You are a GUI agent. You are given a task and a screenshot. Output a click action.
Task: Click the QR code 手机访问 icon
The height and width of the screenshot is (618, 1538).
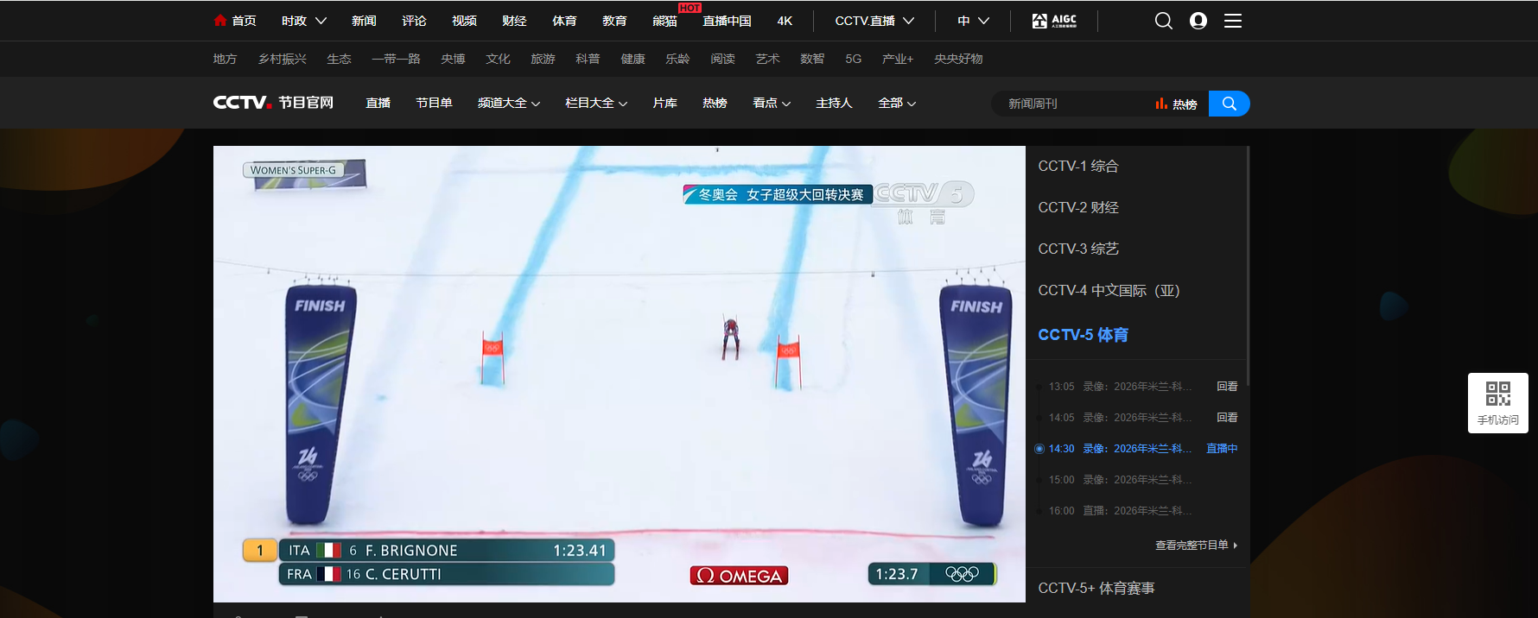click(1497, 394)
